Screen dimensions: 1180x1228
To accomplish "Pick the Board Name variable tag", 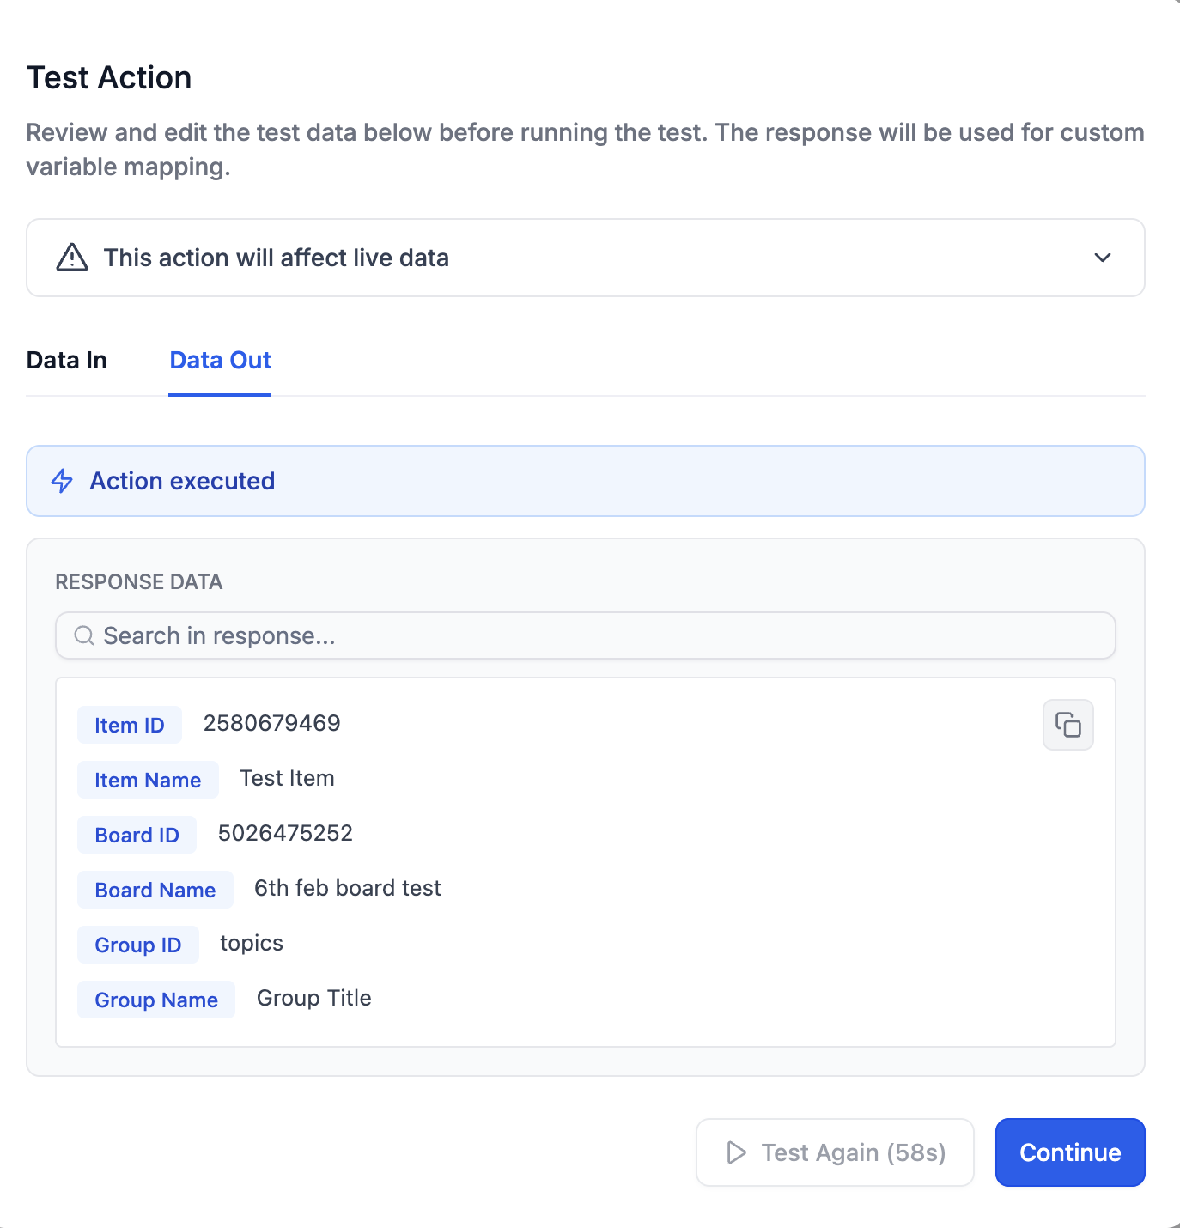I will pos(155,890).
